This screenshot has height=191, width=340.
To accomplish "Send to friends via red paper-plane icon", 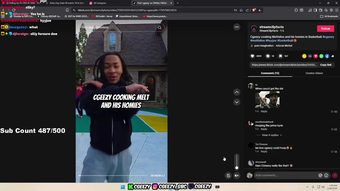I will tap(316, 56).
